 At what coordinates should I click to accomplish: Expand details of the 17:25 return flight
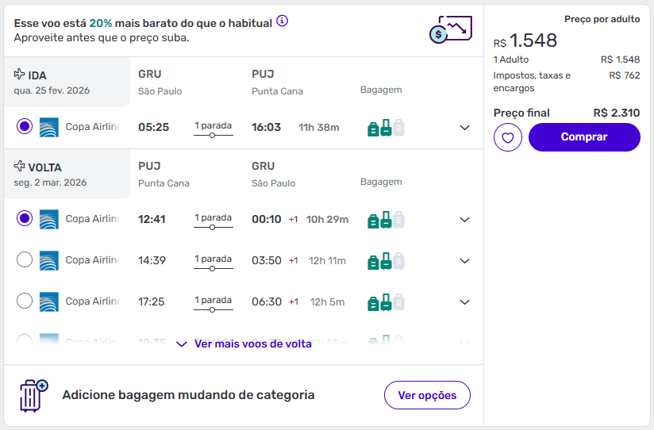pos(465,302)
